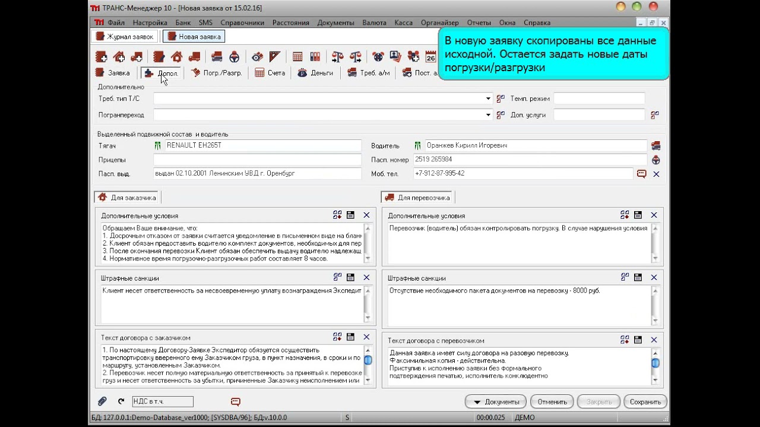Switch to the Заявка tab

(x=113, y=73)
